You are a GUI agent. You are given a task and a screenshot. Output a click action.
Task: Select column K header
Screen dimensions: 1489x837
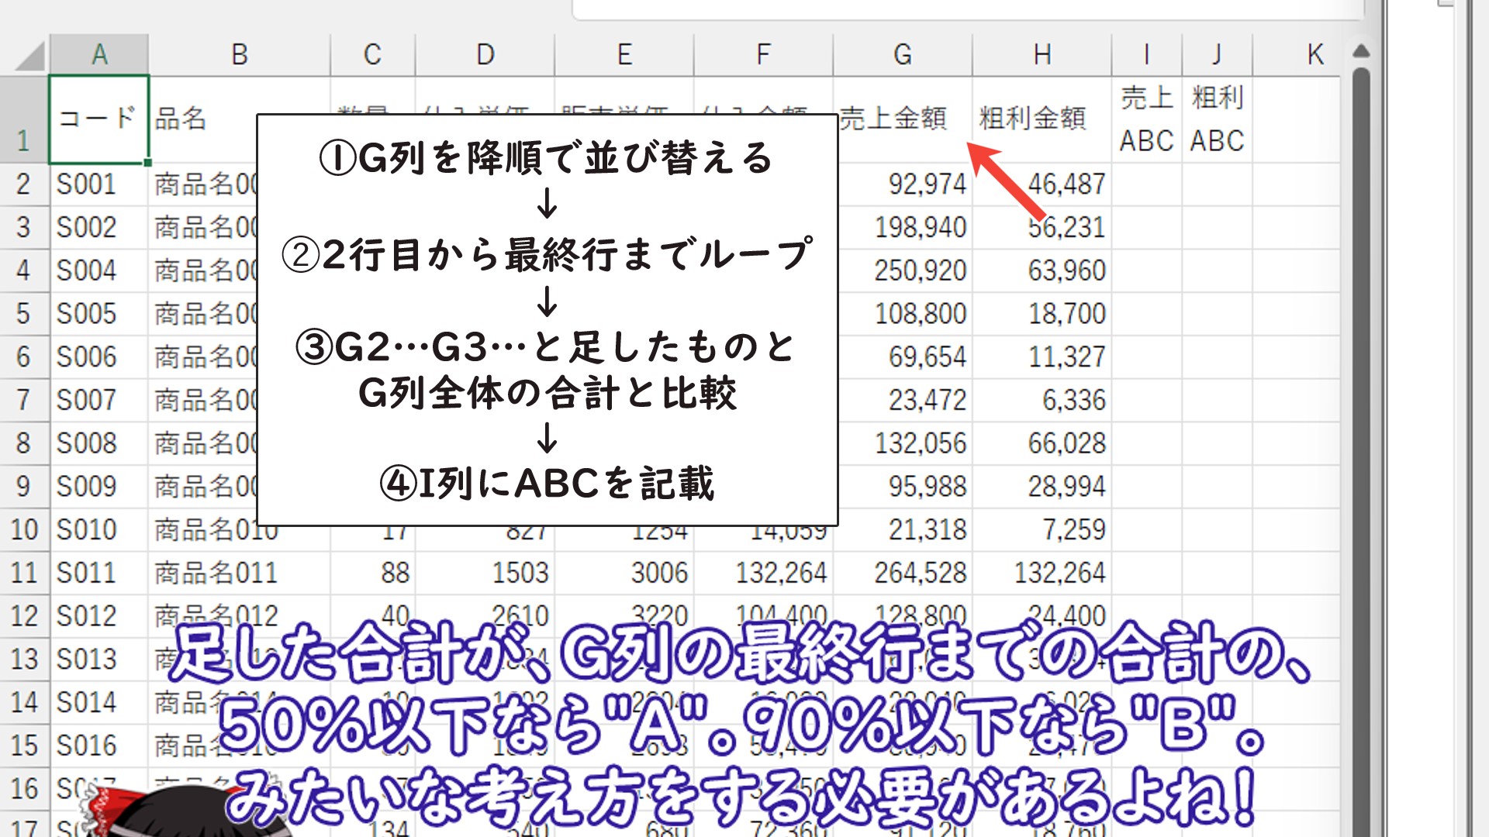1315,55
